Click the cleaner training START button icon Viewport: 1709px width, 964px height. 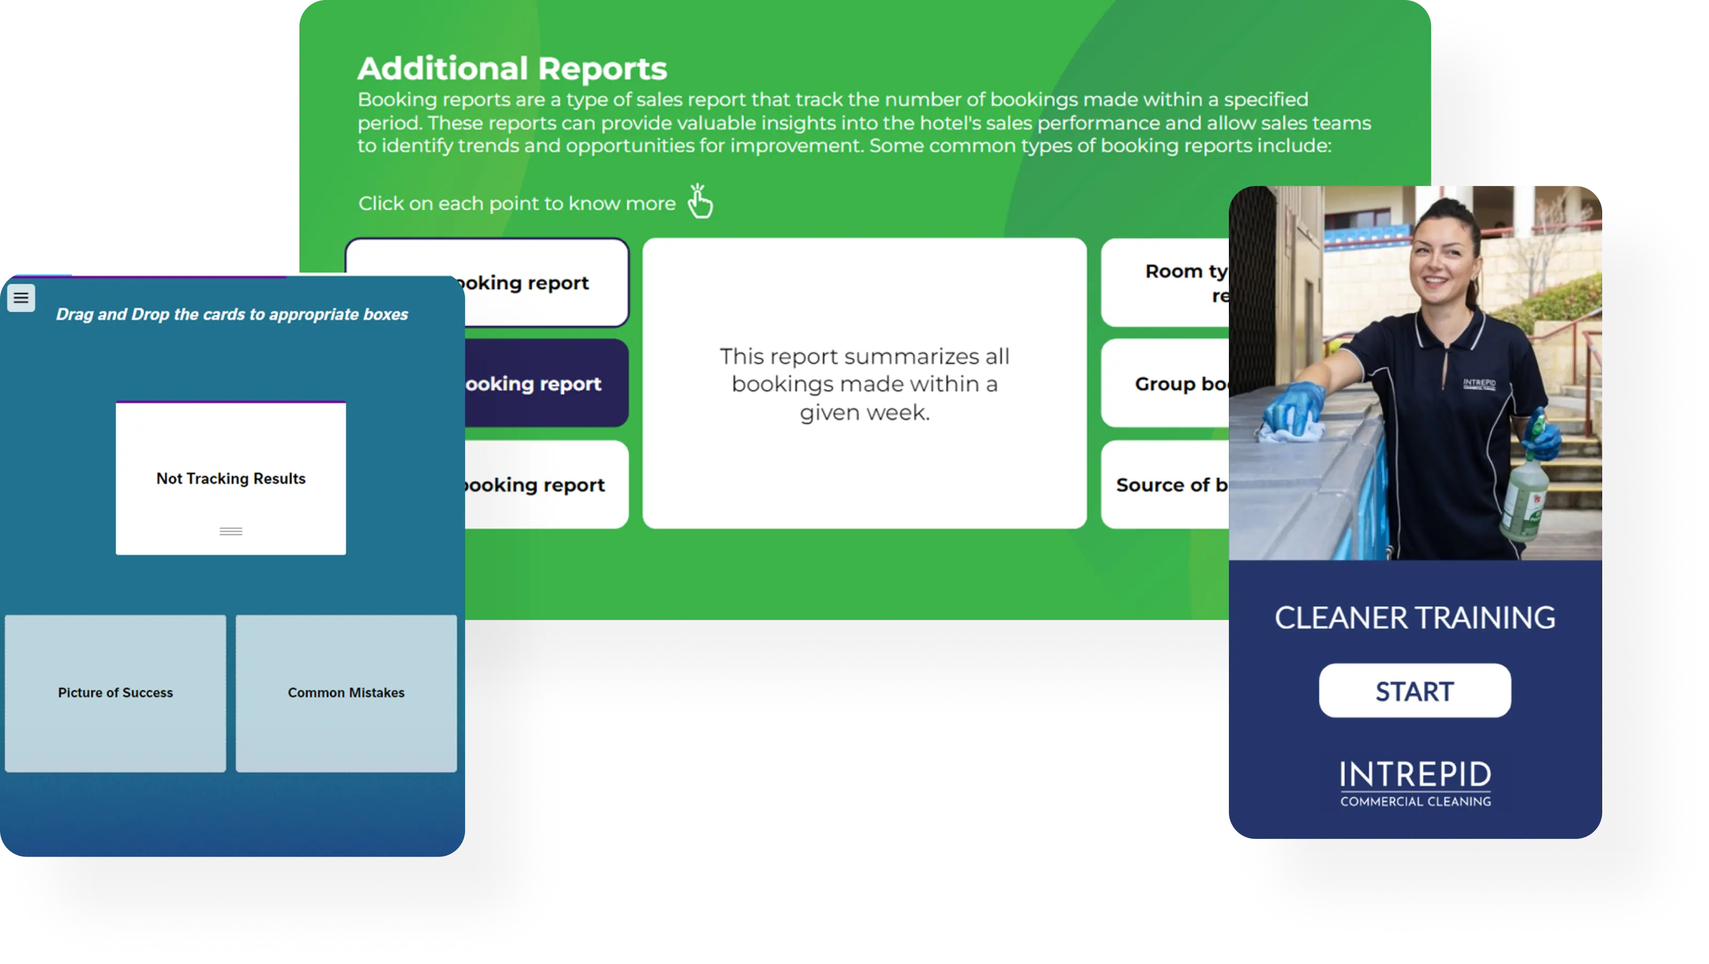tap(1414, 690)
